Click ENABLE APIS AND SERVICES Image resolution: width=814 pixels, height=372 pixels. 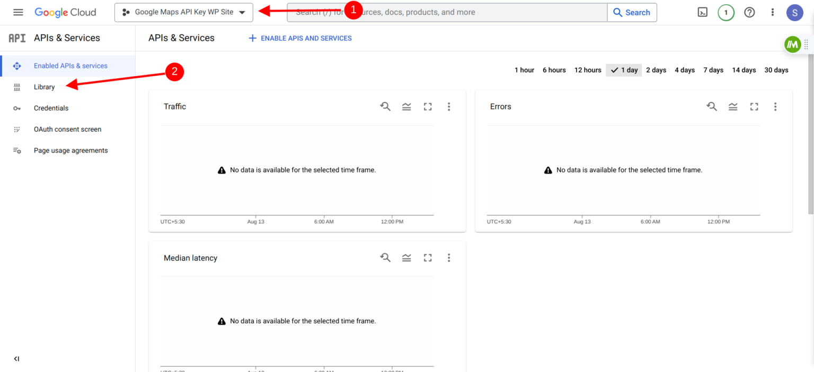299,38
